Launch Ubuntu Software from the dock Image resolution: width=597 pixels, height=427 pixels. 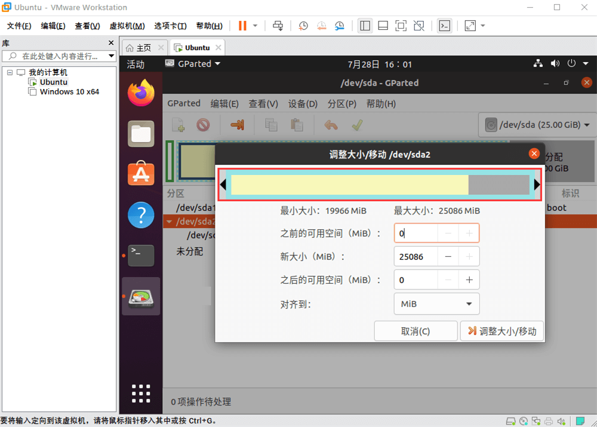coord(141,174)
